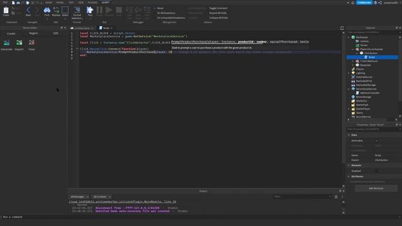Image resolution: width=402 pixels, height=226 pixels.
Task: Click the share icon beside Collaborate
Action: click(380, 3)
